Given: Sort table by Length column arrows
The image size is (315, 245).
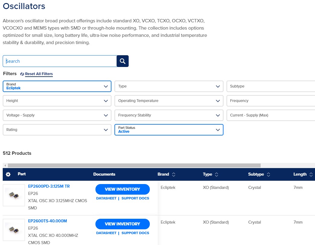Looking at the screenshot, I should (311, 174).
